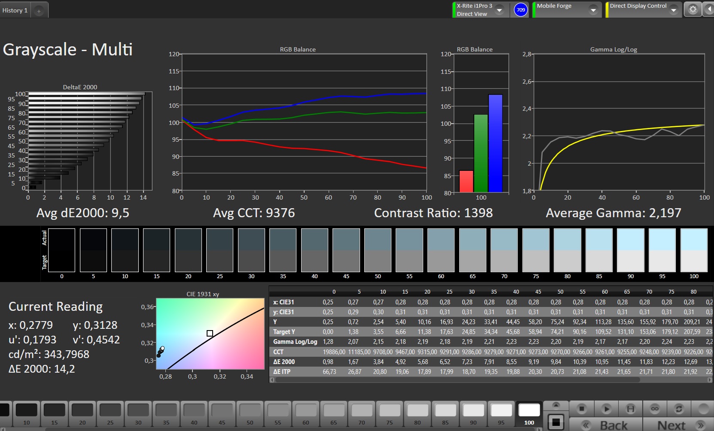Select the 35 percent gray patch button
The image size is (714, 431).
tap(166, 414)
